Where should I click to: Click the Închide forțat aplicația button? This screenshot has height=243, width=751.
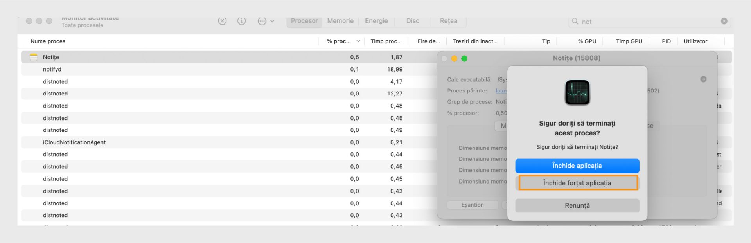click(x=577, y=183)
